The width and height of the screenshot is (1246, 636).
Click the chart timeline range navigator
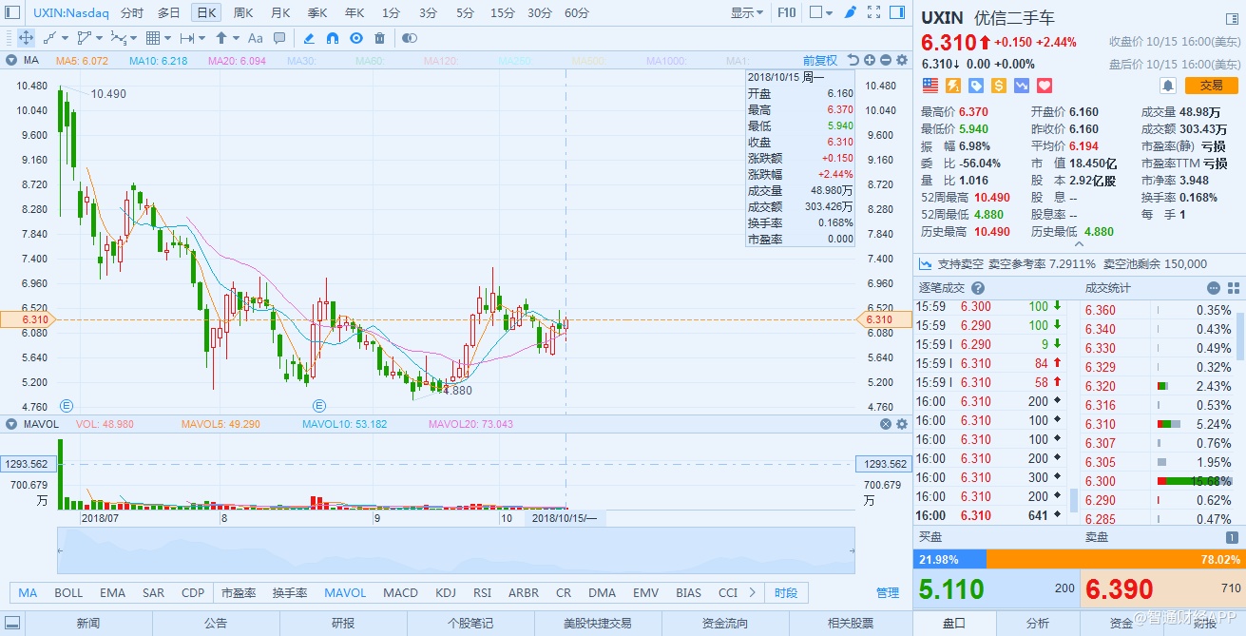click(456, 551)
